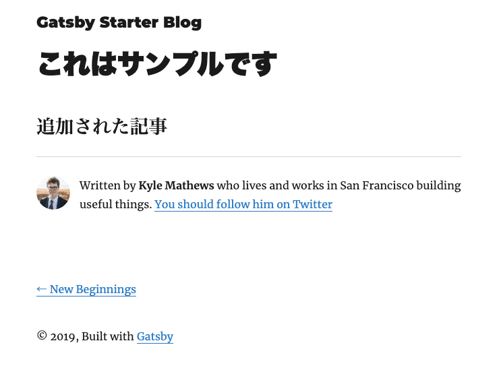Click the words 'Written by' in bio
This screenshot has width=499, height=374.
[108, 185]
